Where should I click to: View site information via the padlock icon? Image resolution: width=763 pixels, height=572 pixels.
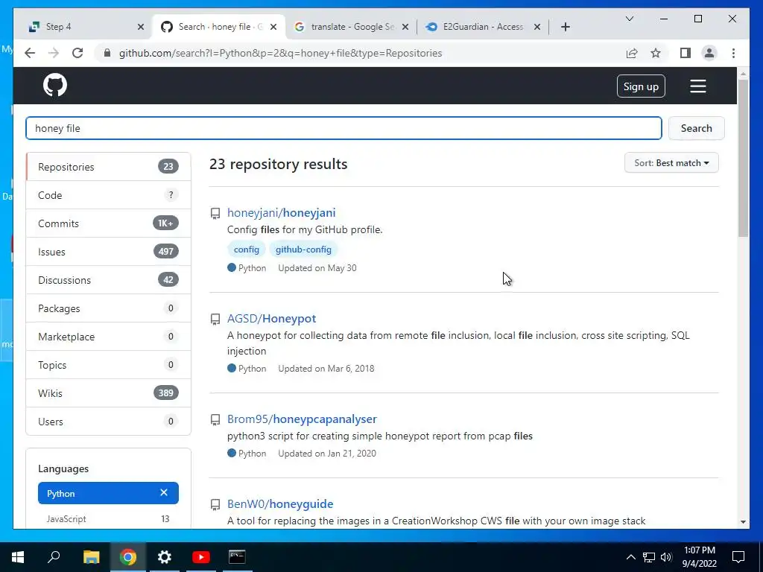pos(107,53)
